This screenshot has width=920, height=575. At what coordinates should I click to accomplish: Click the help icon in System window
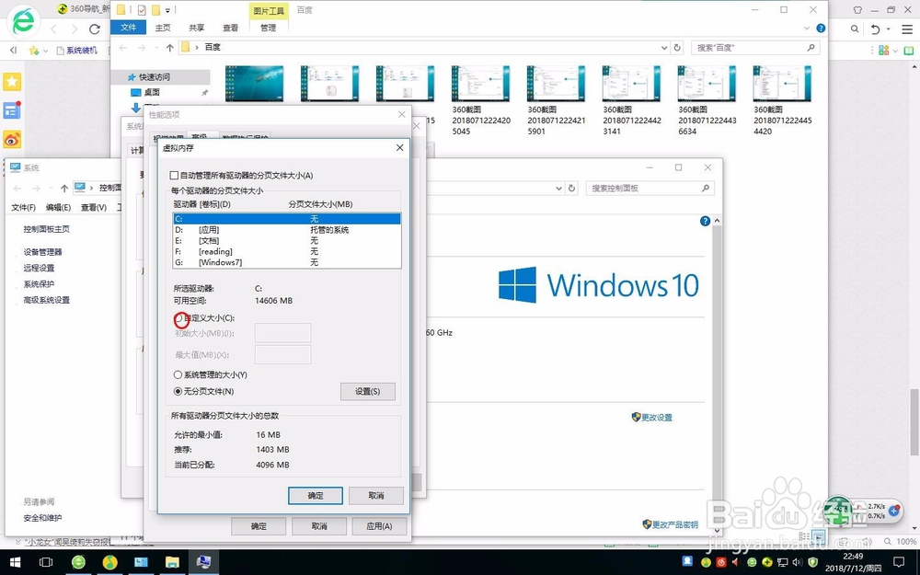pos(706,221)
